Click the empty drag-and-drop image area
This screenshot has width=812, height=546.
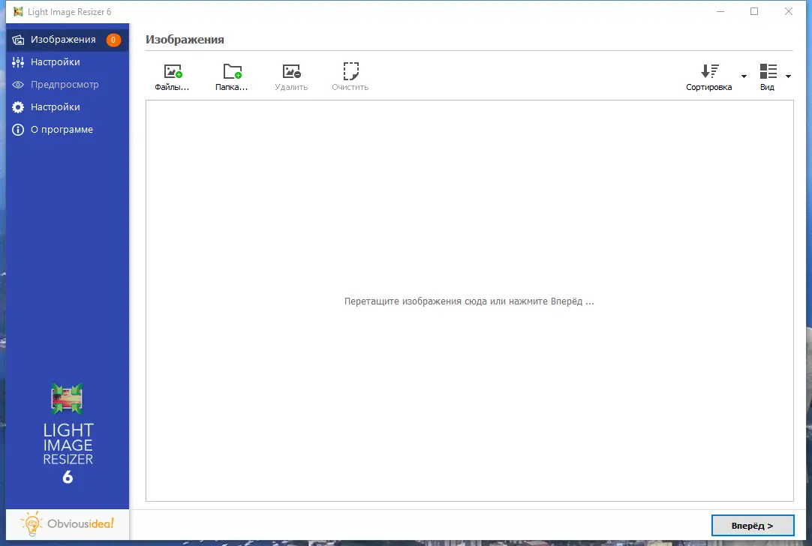tap(468, 301)
